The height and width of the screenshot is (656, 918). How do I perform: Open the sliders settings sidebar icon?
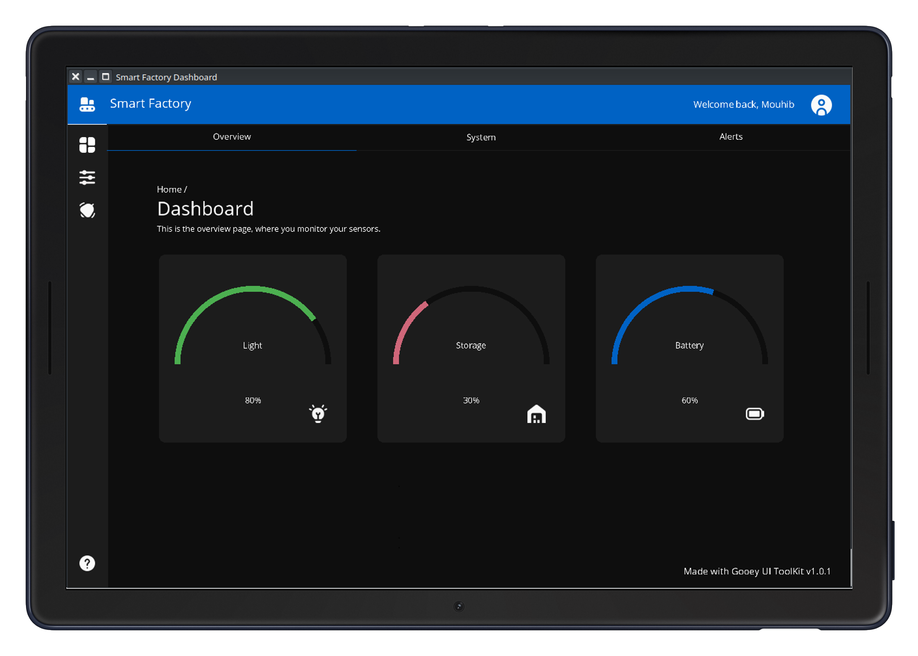(x=87, y=178)
